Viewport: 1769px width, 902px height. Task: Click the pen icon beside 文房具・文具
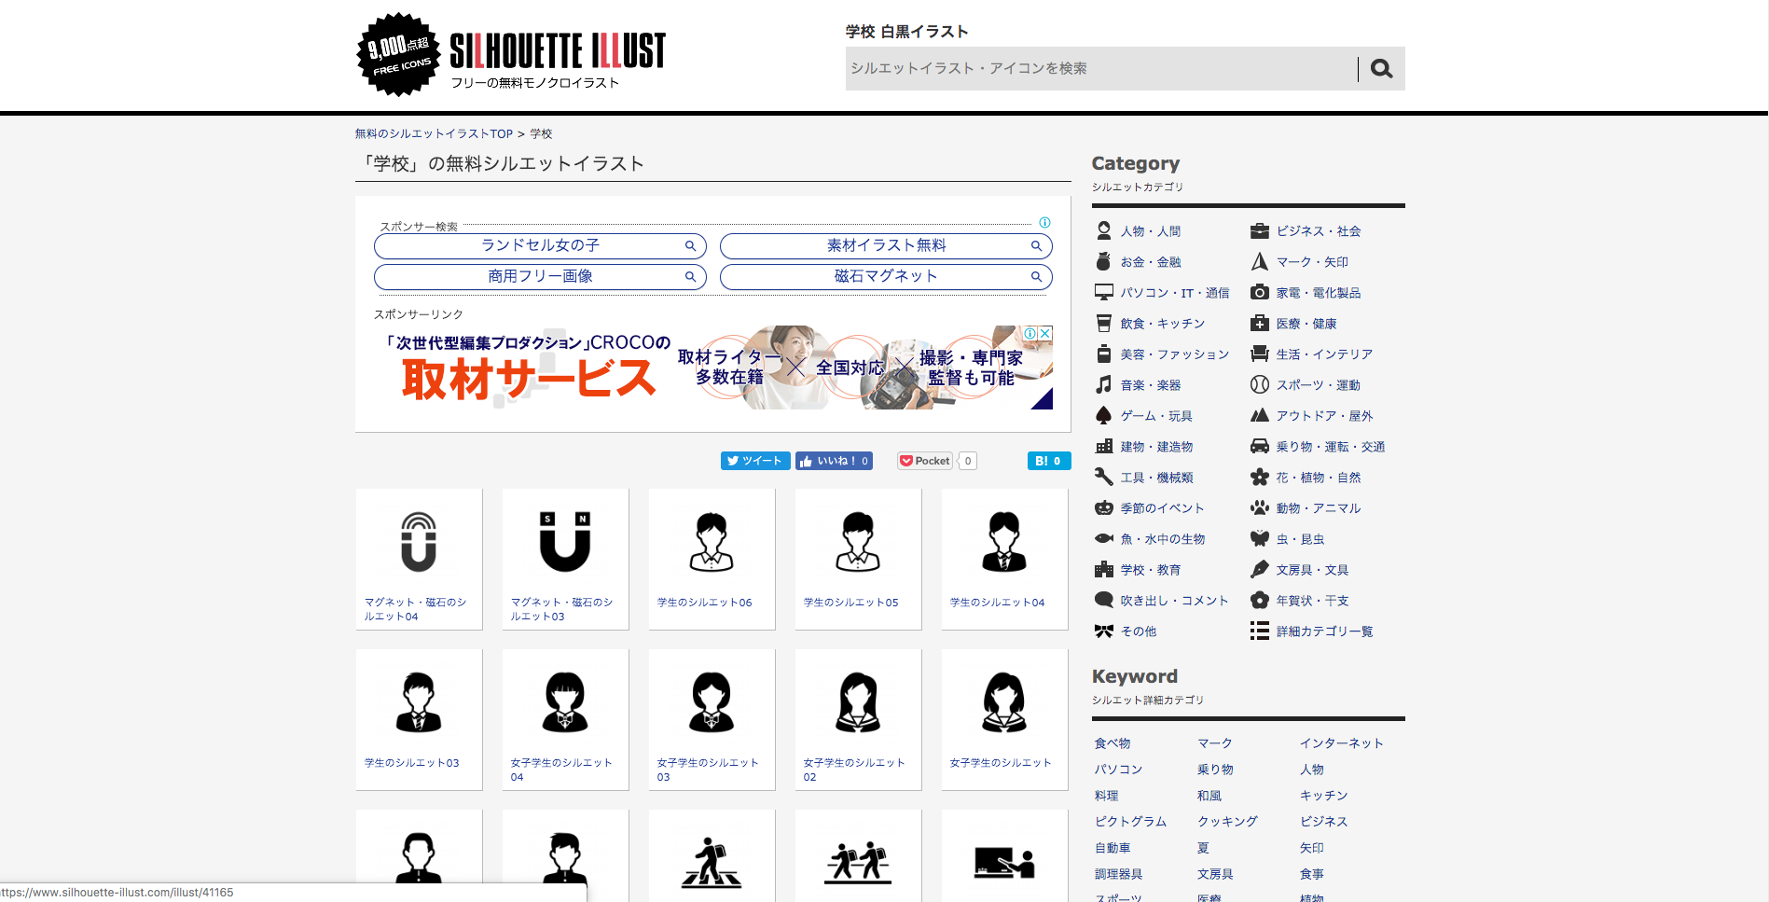(x=1260, y=569)
